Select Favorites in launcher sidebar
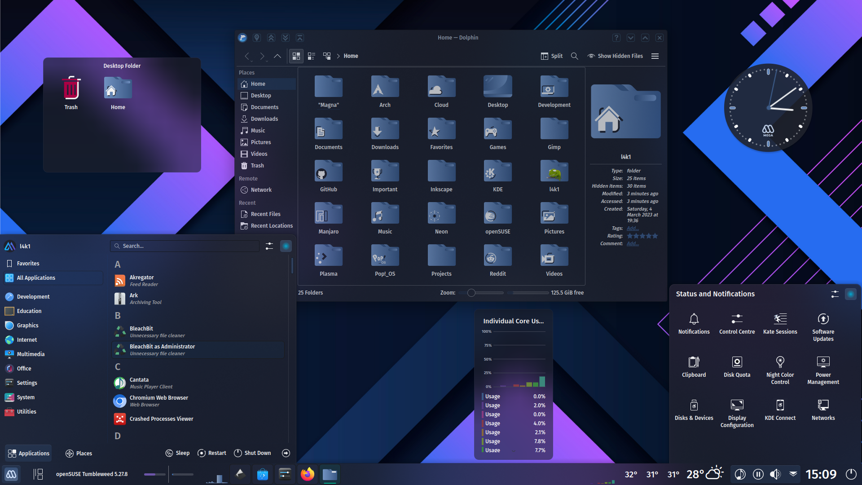Viewport: 862px width, 485px height. (53, 264)
